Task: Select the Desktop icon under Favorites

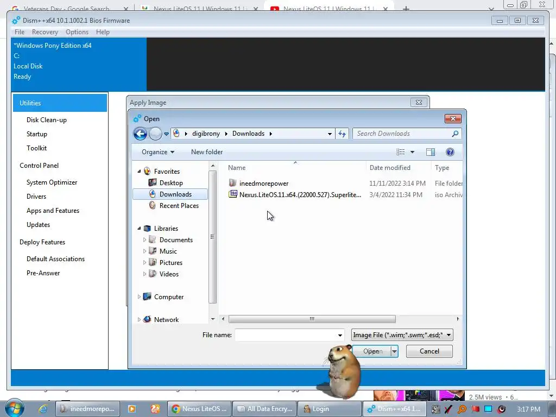Action: (153, 182)
